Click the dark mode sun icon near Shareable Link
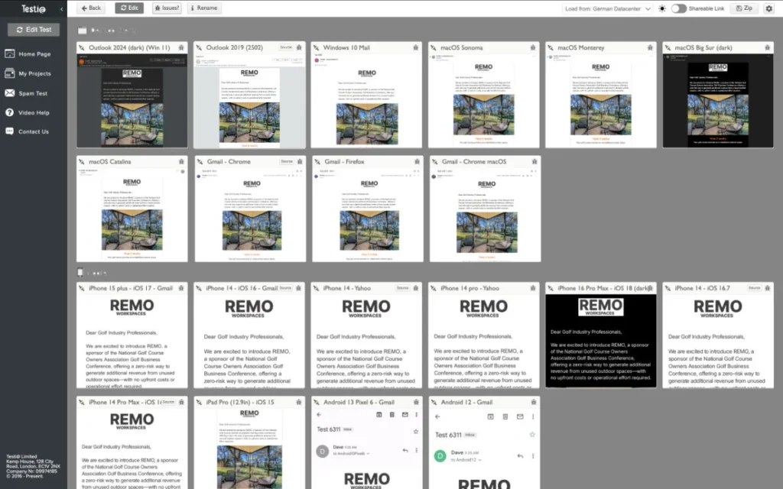This screenshot has width=783, height=489. (661, 8)
